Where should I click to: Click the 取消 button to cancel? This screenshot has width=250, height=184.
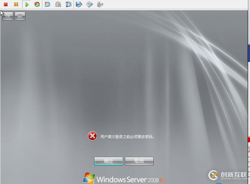tap(139, 161)
